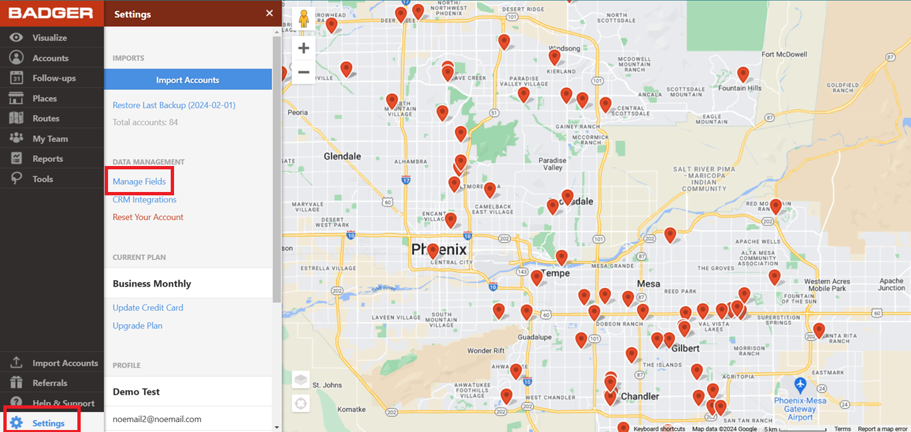The image size is (911, 432).
Task: Select the pin above Tempe label
Action: coord(562,257)
